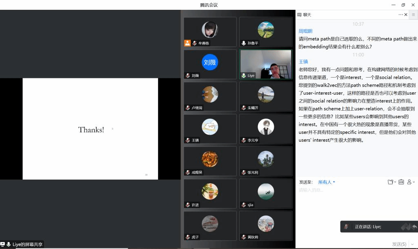The width and height of the screenshot is (418, 249).
Task: Click sender name 周琨朗 in the chat
Action: (305, 31)
